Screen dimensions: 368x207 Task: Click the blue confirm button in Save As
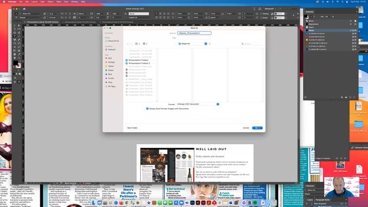point(258,128)
